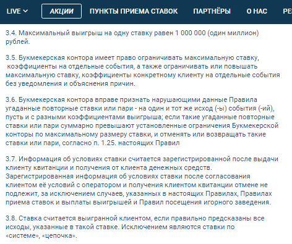Click the text 'согласно п. 1.25. настоящих Правил'
This screenshot has height=244, width=292.
pyautogui.click(x=121, y=143)
